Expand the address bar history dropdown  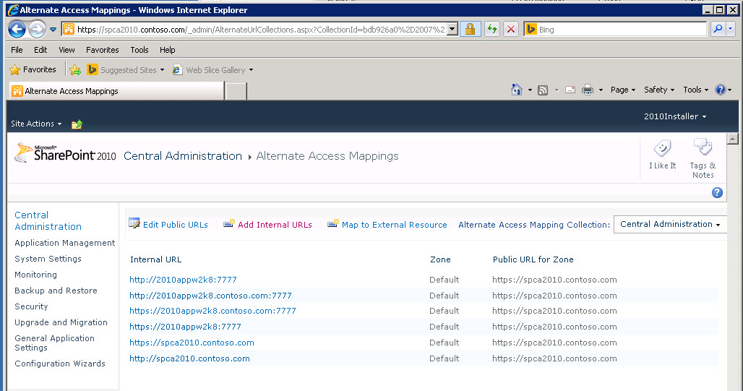point(452,30)
